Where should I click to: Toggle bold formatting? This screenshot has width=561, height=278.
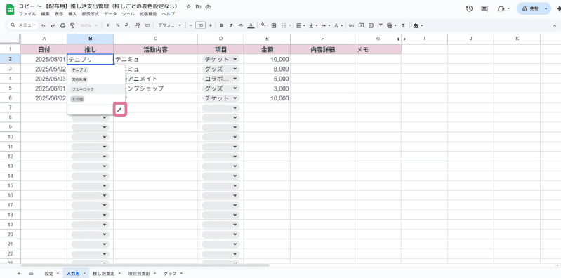(221, 25)
